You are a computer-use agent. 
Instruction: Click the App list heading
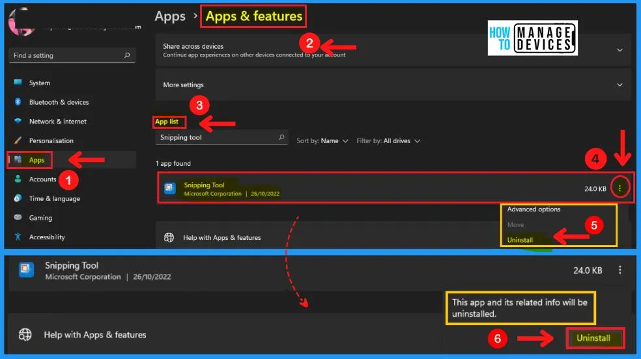point(166,122)
